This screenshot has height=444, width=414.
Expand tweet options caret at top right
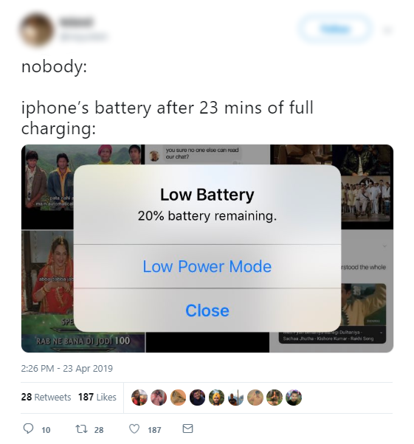point(387,30)
